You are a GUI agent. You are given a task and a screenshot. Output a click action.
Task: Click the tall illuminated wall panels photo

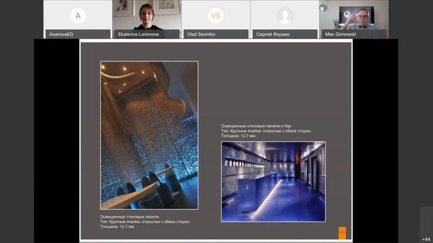[x=149, y=135]
